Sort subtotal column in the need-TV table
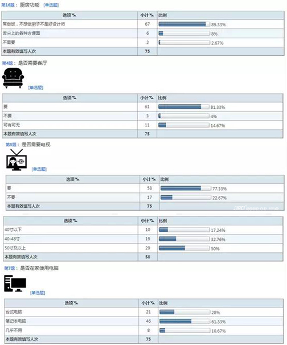The image size is (287, 345). 149,179
